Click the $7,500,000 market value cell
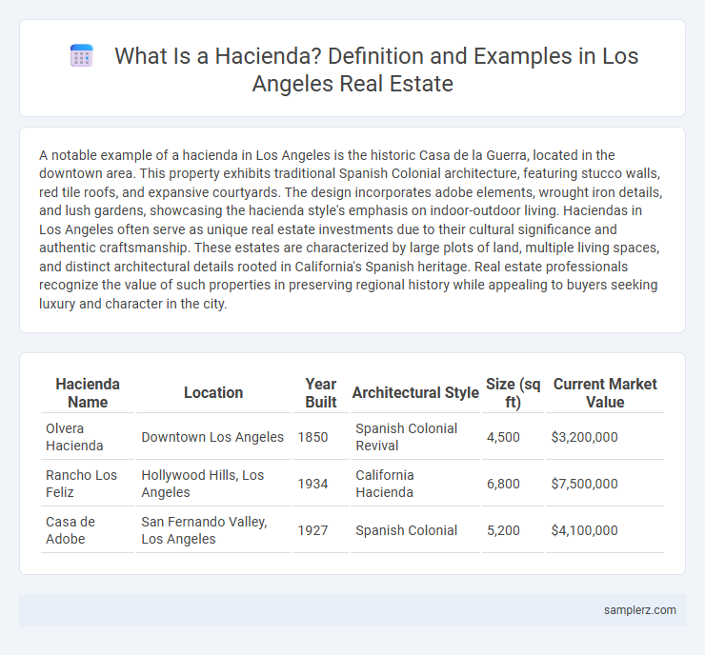The height and width of the screenshot is (655, 705). (x=605, y=484)
